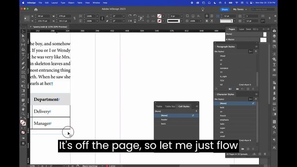
Task: Click the flip vertical icon
Action: click(135, 21)
